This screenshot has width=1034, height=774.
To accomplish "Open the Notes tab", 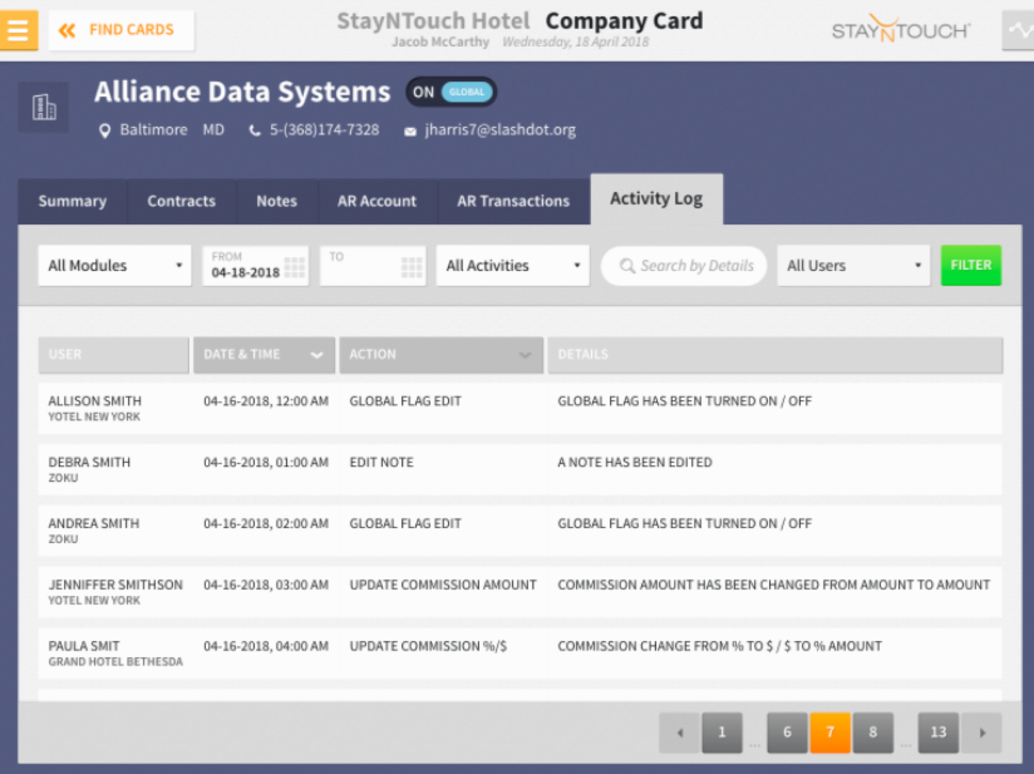I will point(277,201).
